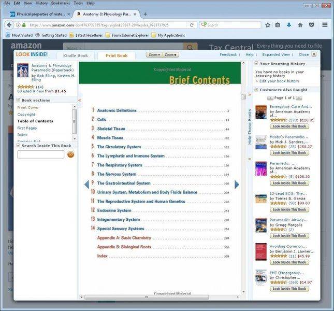Open the 12-Lead ECG book cover
The height and width of the screenshot is (311, 334).
(x=261, y=199)
